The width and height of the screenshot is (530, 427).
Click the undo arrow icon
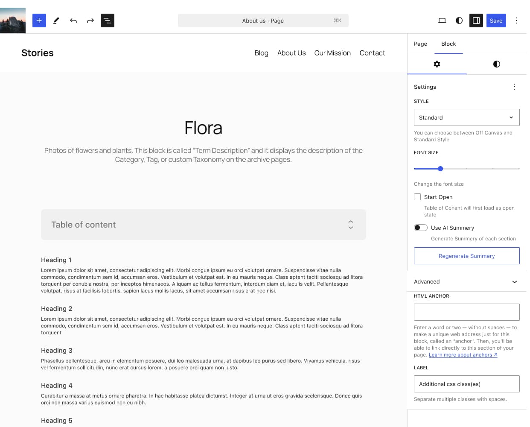click(73, 20)
